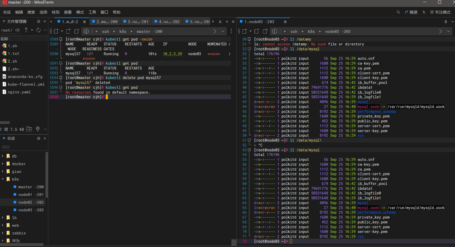Expand the docker session folder

pyautogui.click(x=3, y=164)
